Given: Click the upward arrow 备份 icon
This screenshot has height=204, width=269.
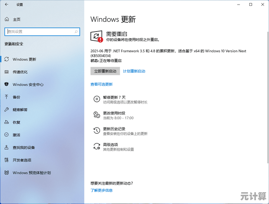Looking at the screenshot, I should point(6,97).
